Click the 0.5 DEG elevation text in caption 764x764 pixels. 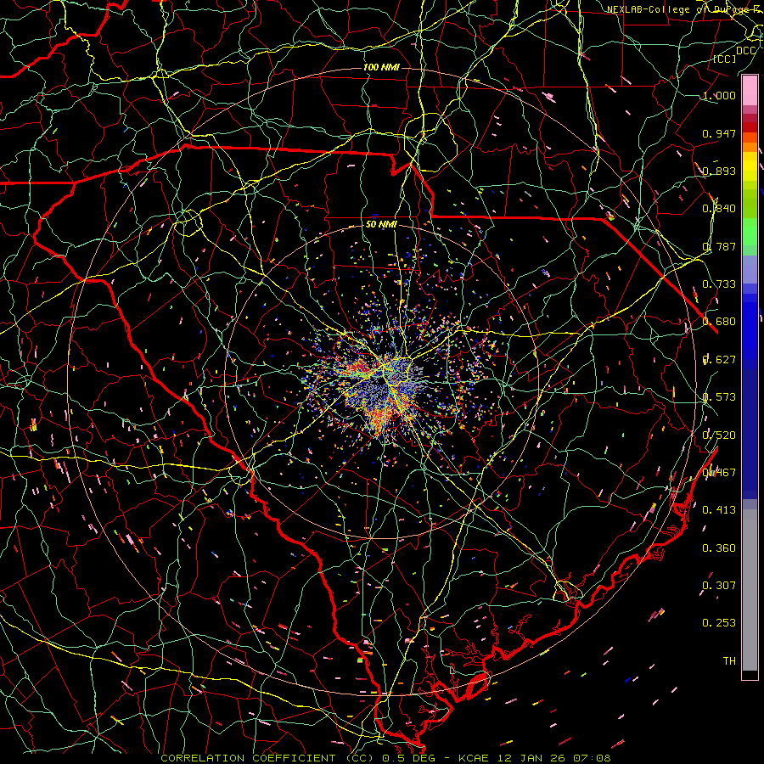(408, 758)
